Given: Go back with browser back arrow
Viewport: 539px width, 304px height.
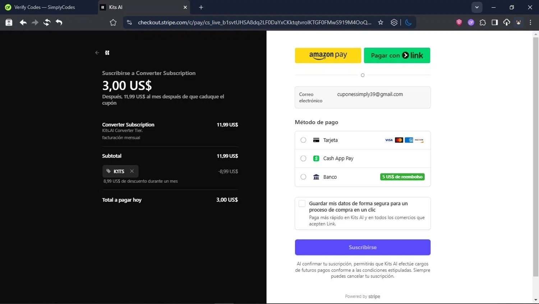Looking at the screenshot, I should coord(23,22).
